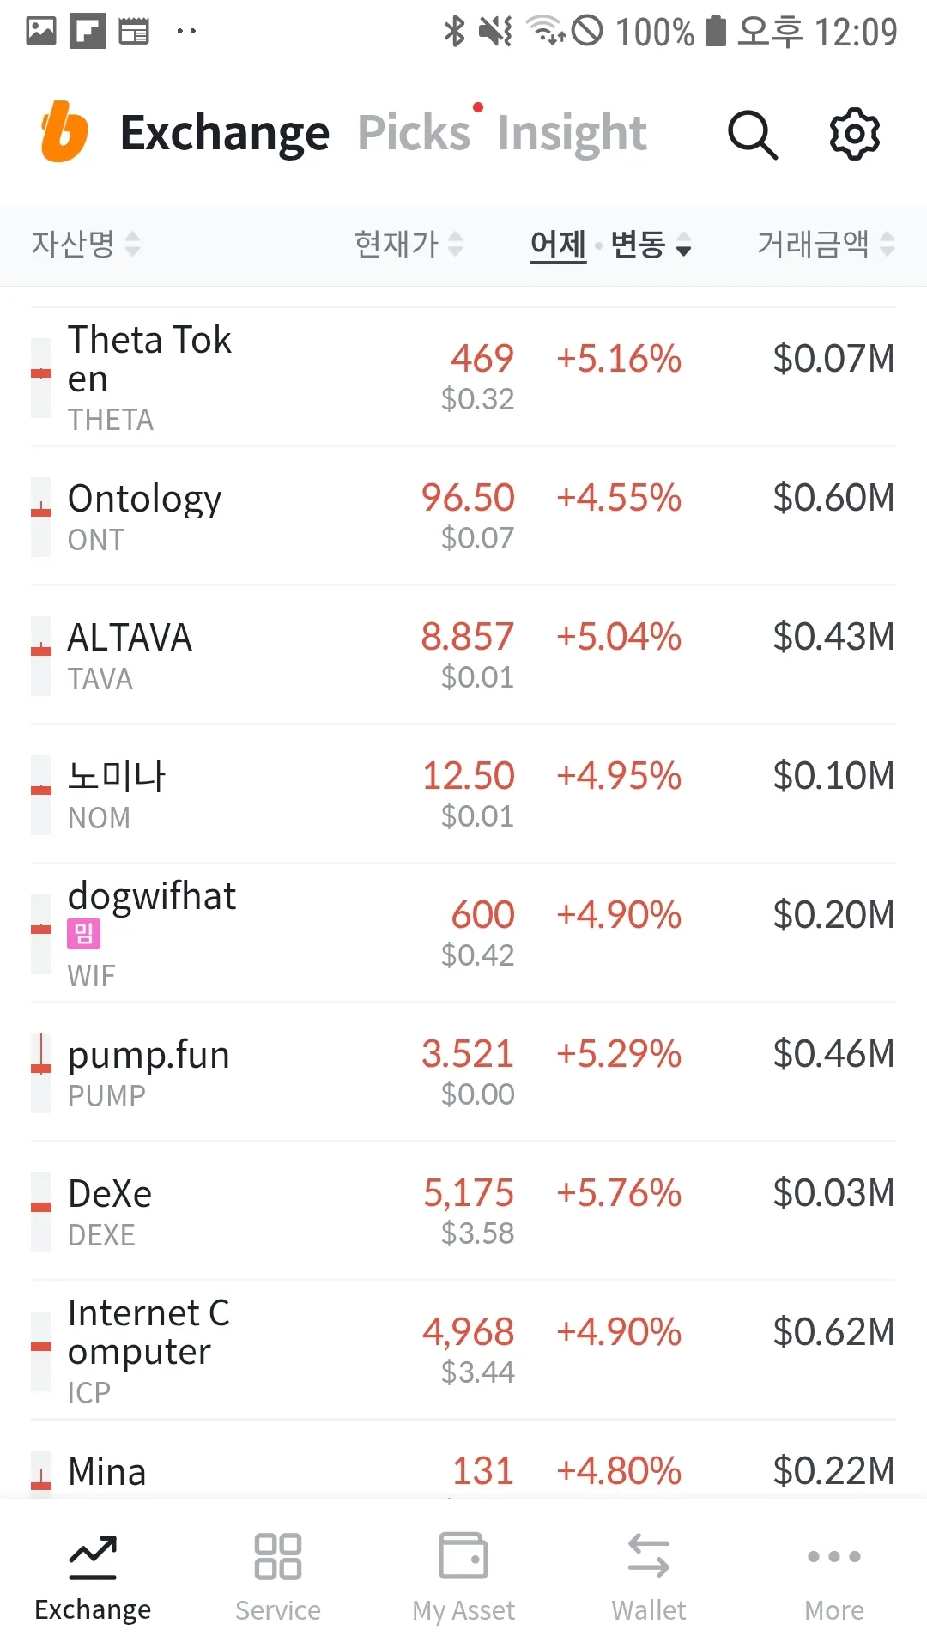Tap the Exchange chart icon in bottom bar
The height and width of the screenshot is (1648, 927).
[x=93, y=1556]
